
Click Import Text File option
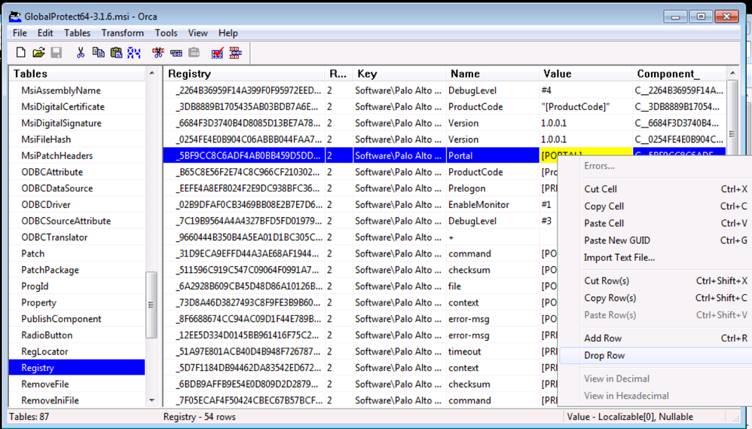click(x=619, y=258)
